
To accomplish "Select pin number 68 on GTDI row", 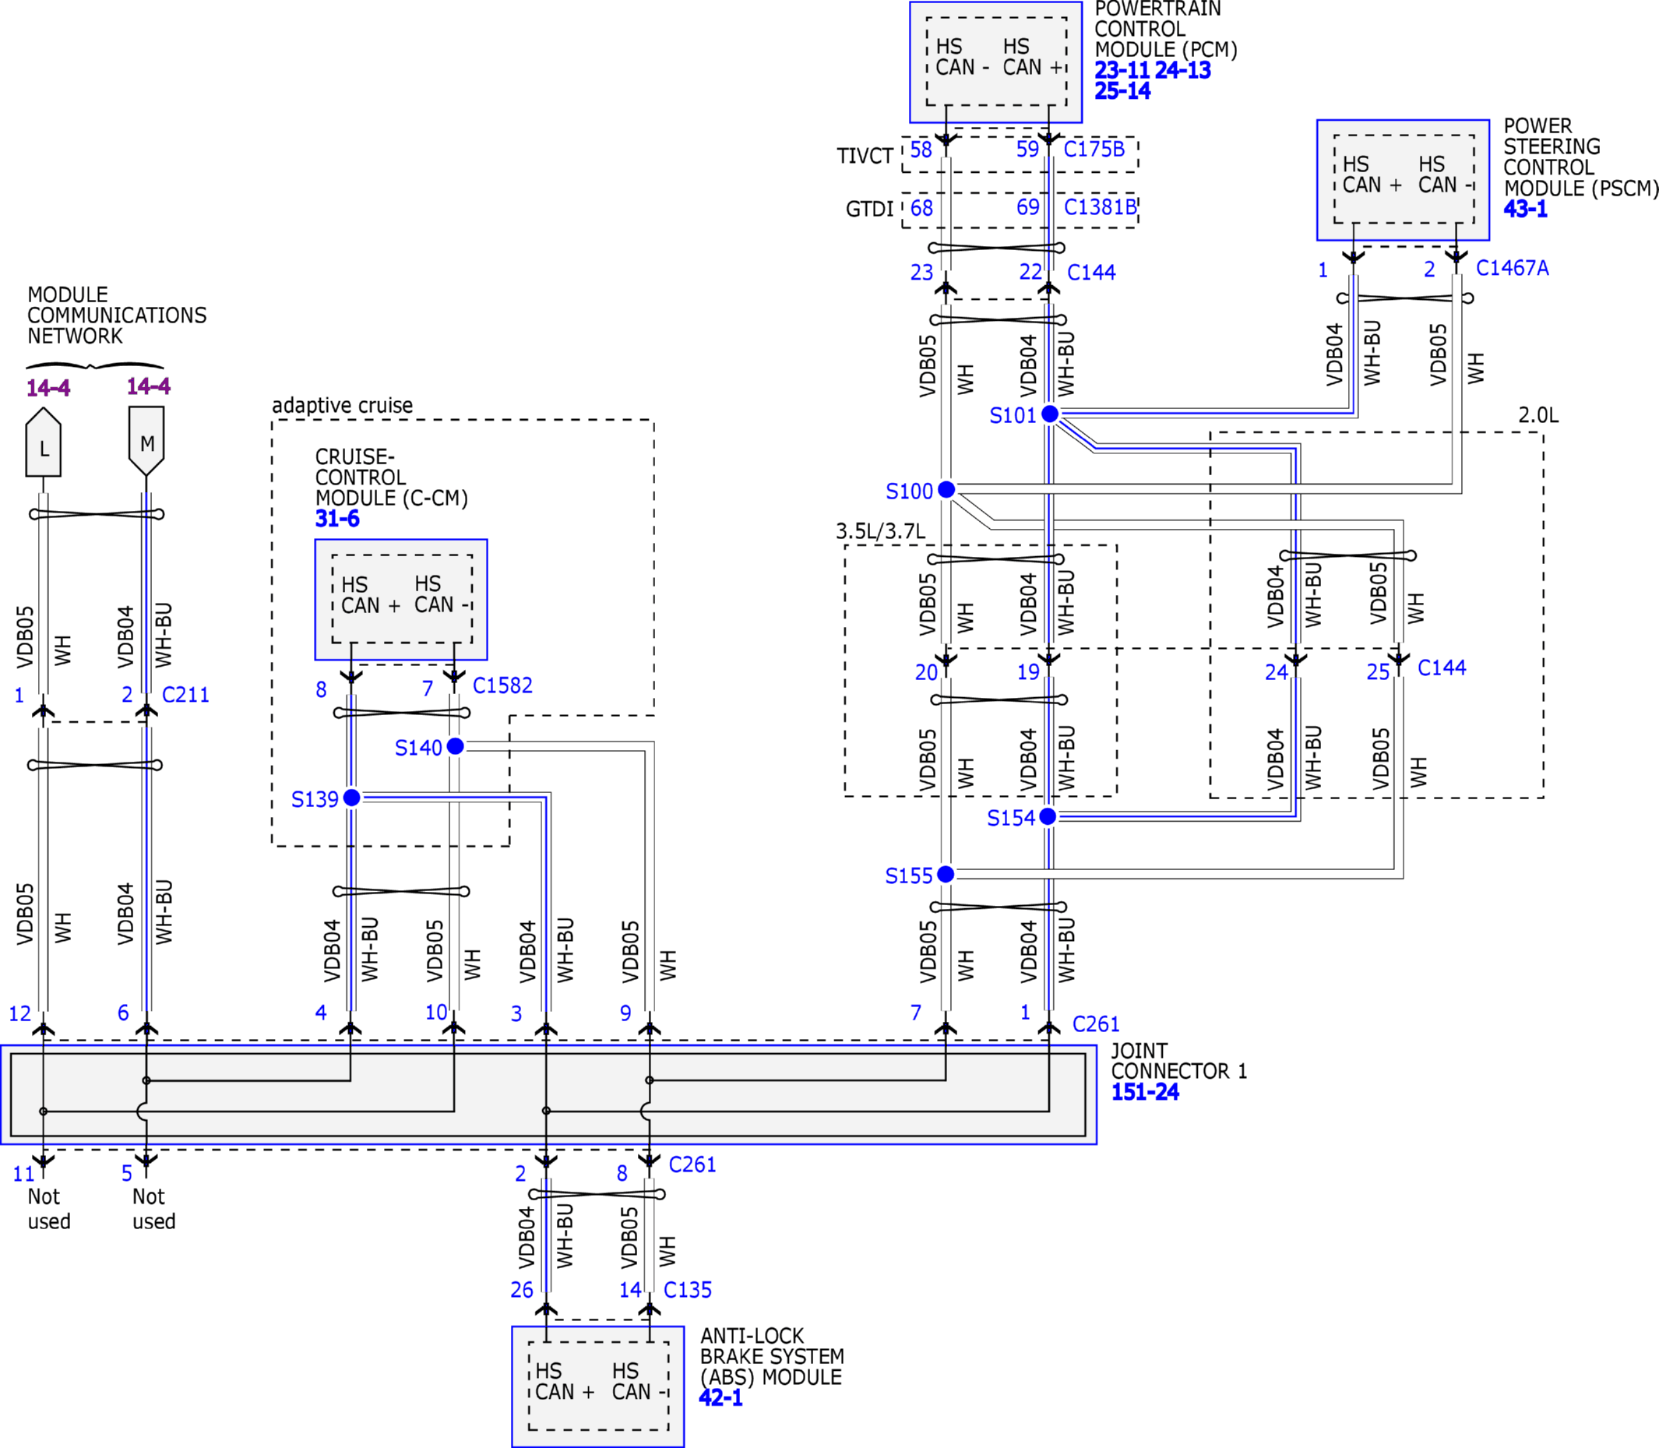I will click(921, 208).
